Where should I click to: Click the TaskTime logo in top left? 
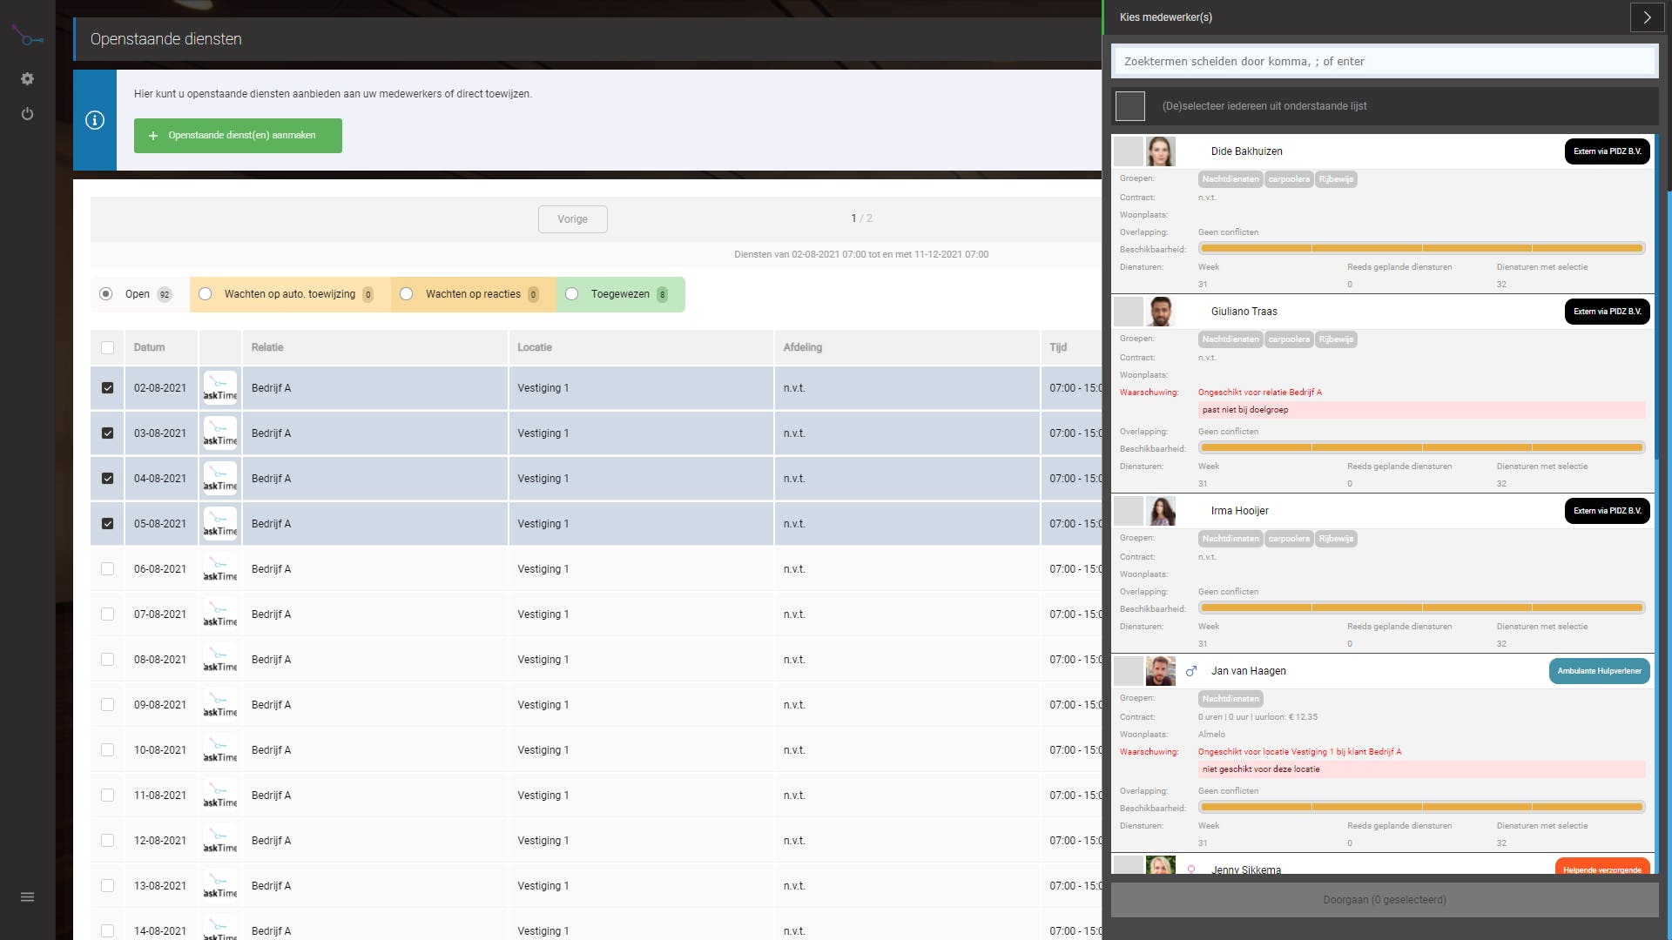(27, 37)
